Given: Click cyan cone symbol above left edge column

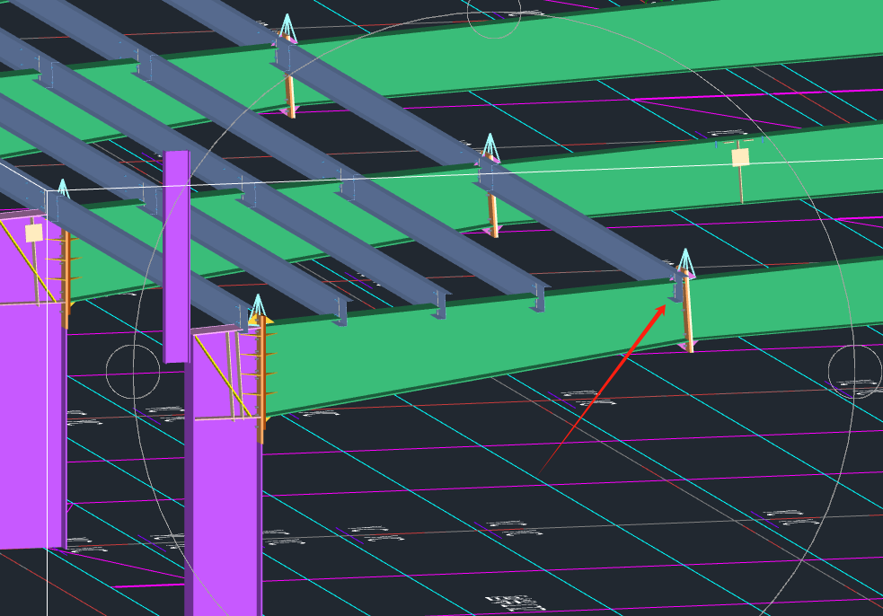Looking at the screenshot, I should click(x=63, y=189).
